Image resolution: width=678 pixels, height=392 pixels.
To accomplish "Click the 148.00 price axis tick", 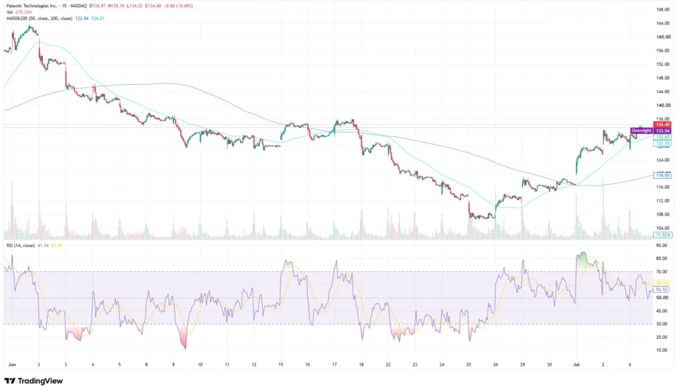I will point(663,78).
